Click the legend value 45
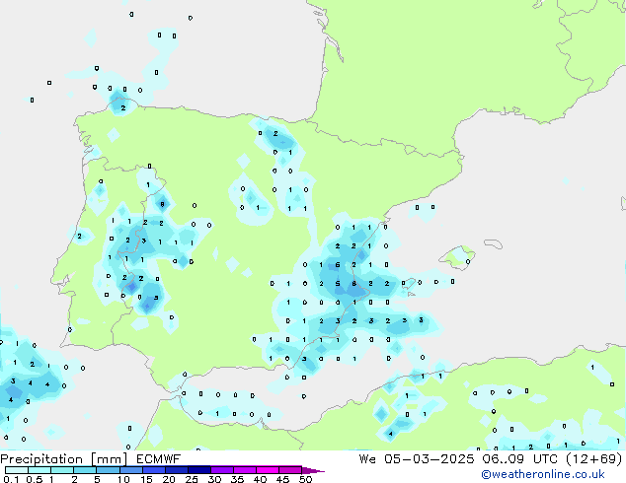The width and height of the screenshot is (626, 483). click(x=282, y=479)
